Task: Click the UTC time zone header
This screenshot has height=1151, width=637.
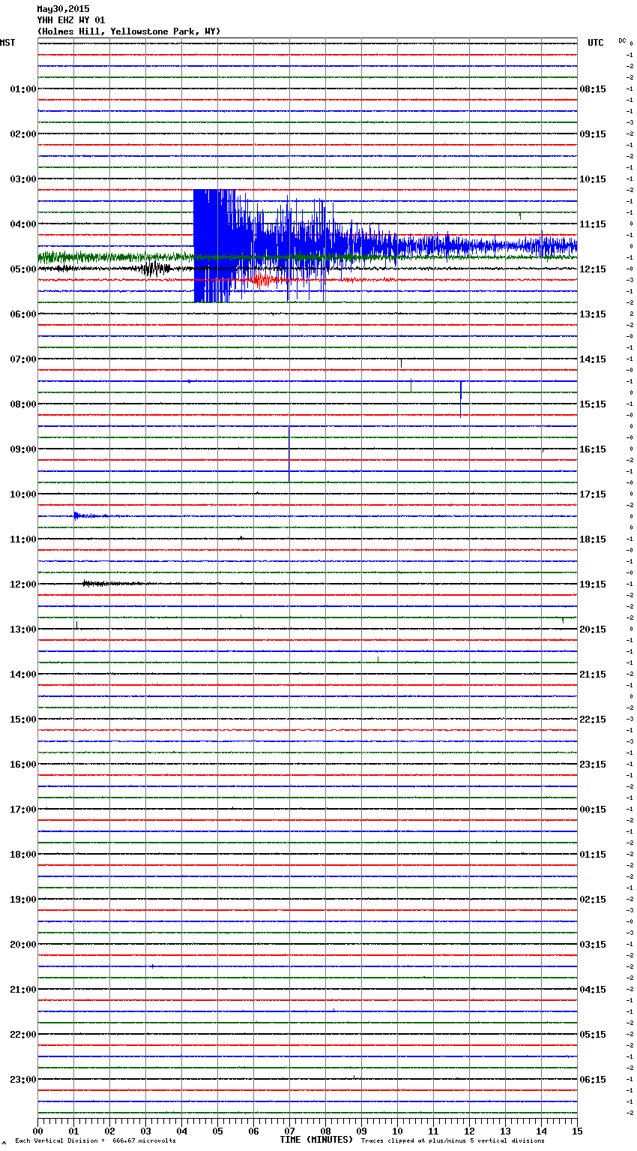Action: (x=596, y=43)
